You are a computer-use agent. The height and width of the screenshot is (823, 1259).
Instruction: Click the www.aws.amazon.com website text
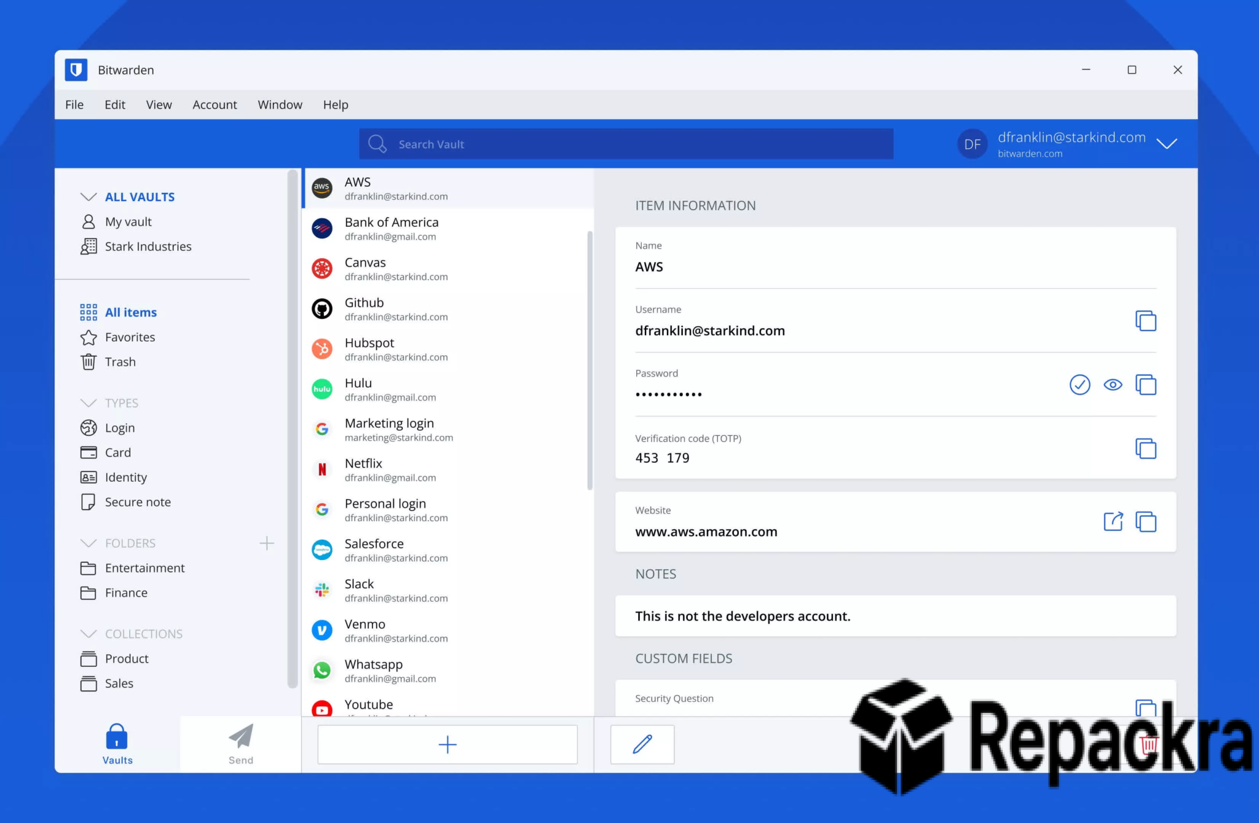[x=706, y=532]
